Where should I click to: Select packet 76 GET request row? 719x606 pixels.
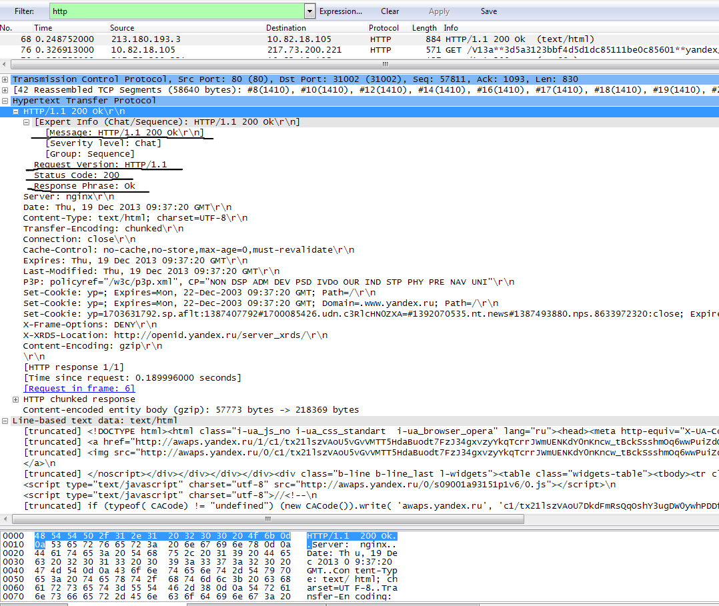359,50
